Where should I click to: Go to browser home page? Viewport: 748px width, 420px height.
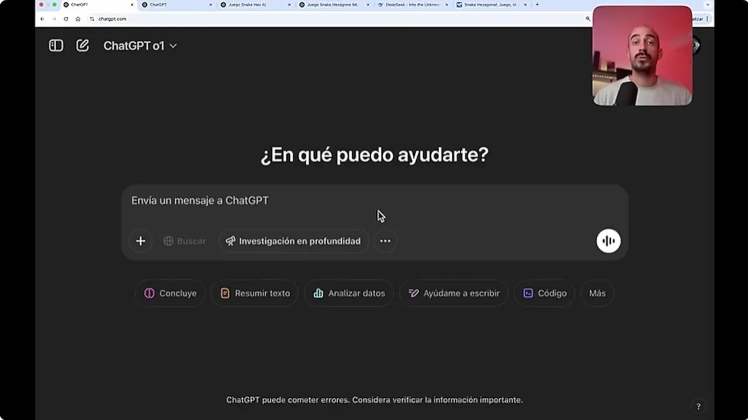(78, 19)
